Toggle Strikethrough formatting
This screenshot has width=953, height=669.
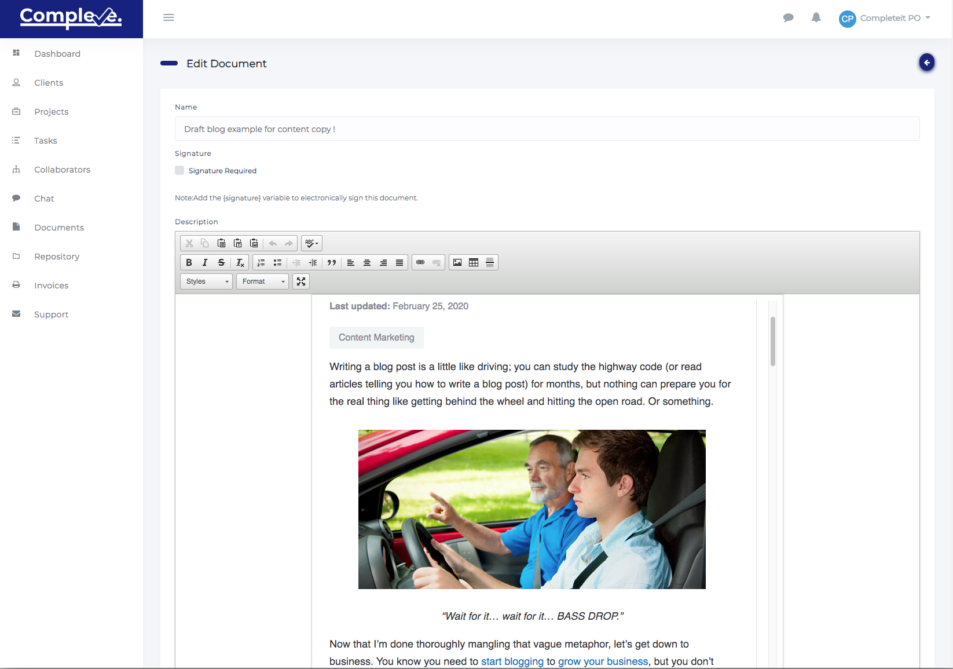pos(221,262)
